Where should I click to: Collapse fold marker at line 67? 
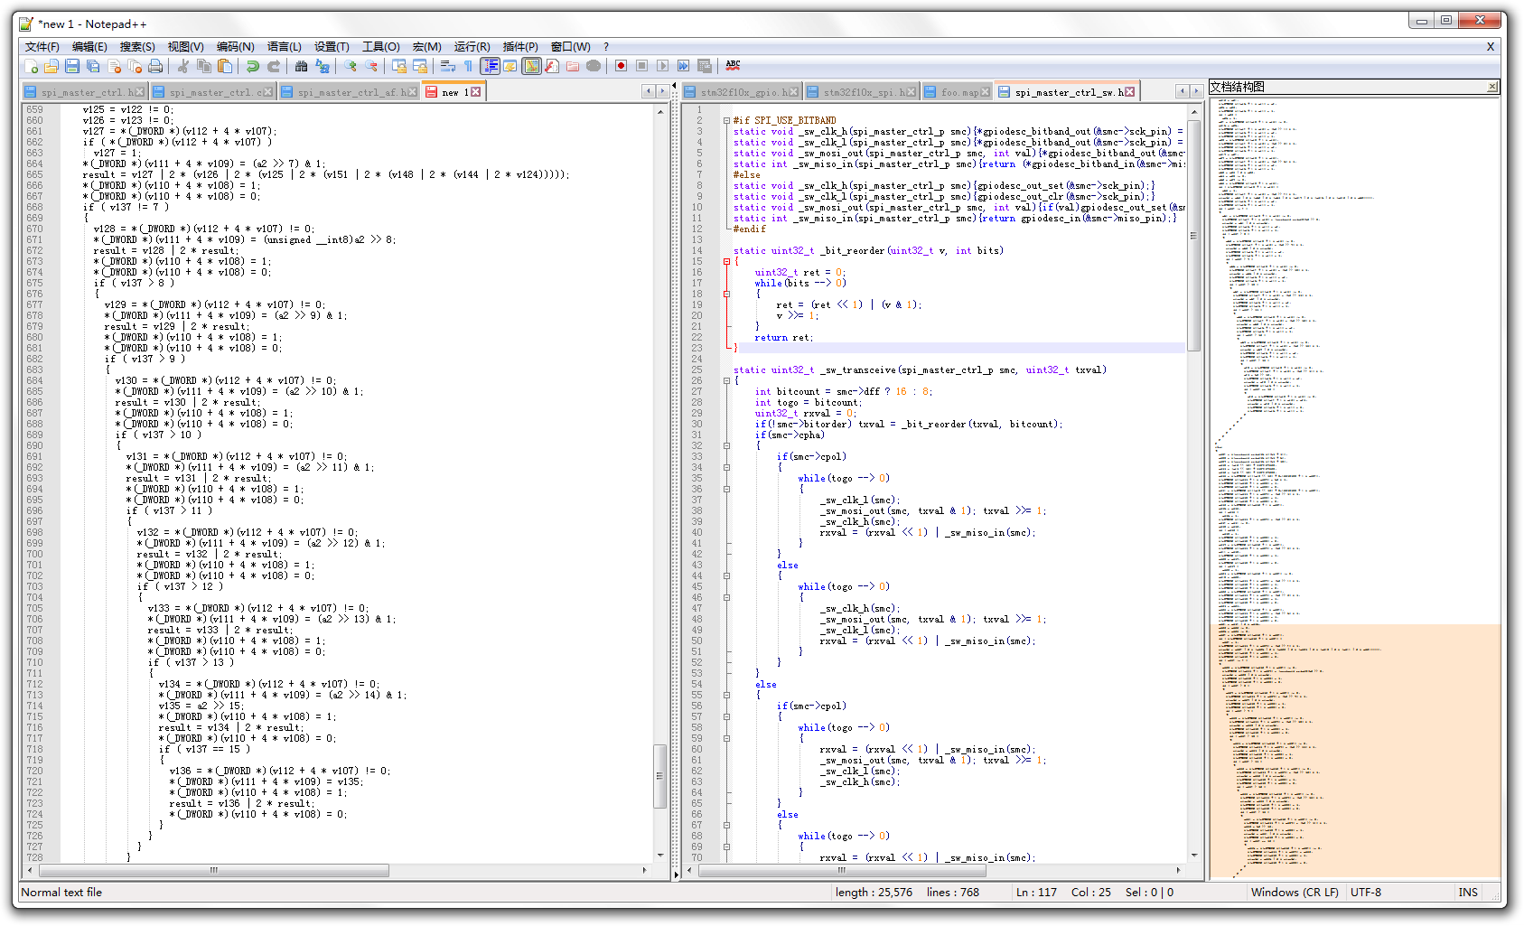pos(726,825)
